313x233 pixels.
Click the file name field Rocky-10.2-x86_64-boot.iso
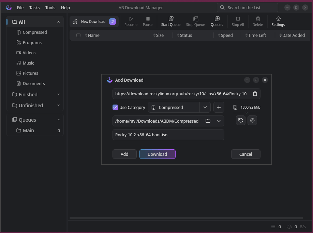coord(168,135)
